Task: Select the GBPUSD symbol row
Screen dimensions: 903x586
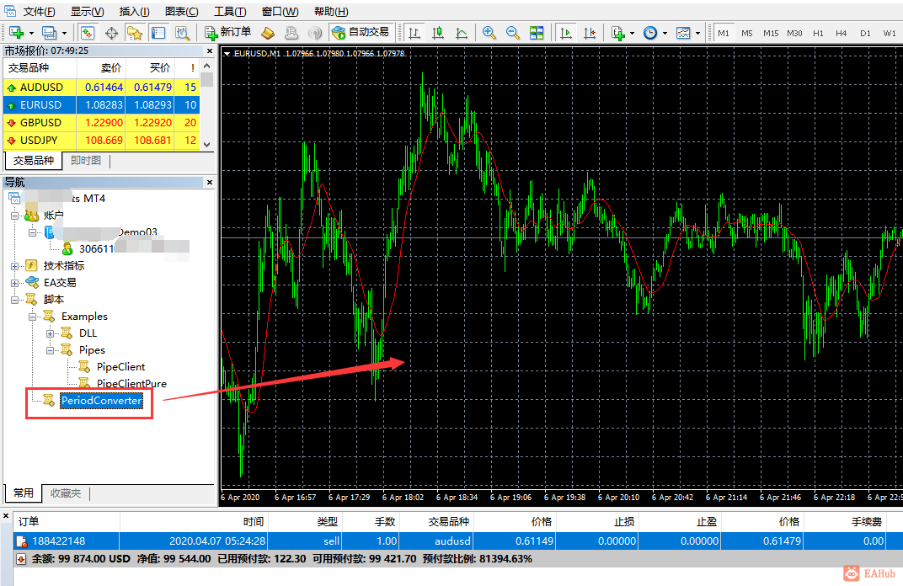Action: 101,123
